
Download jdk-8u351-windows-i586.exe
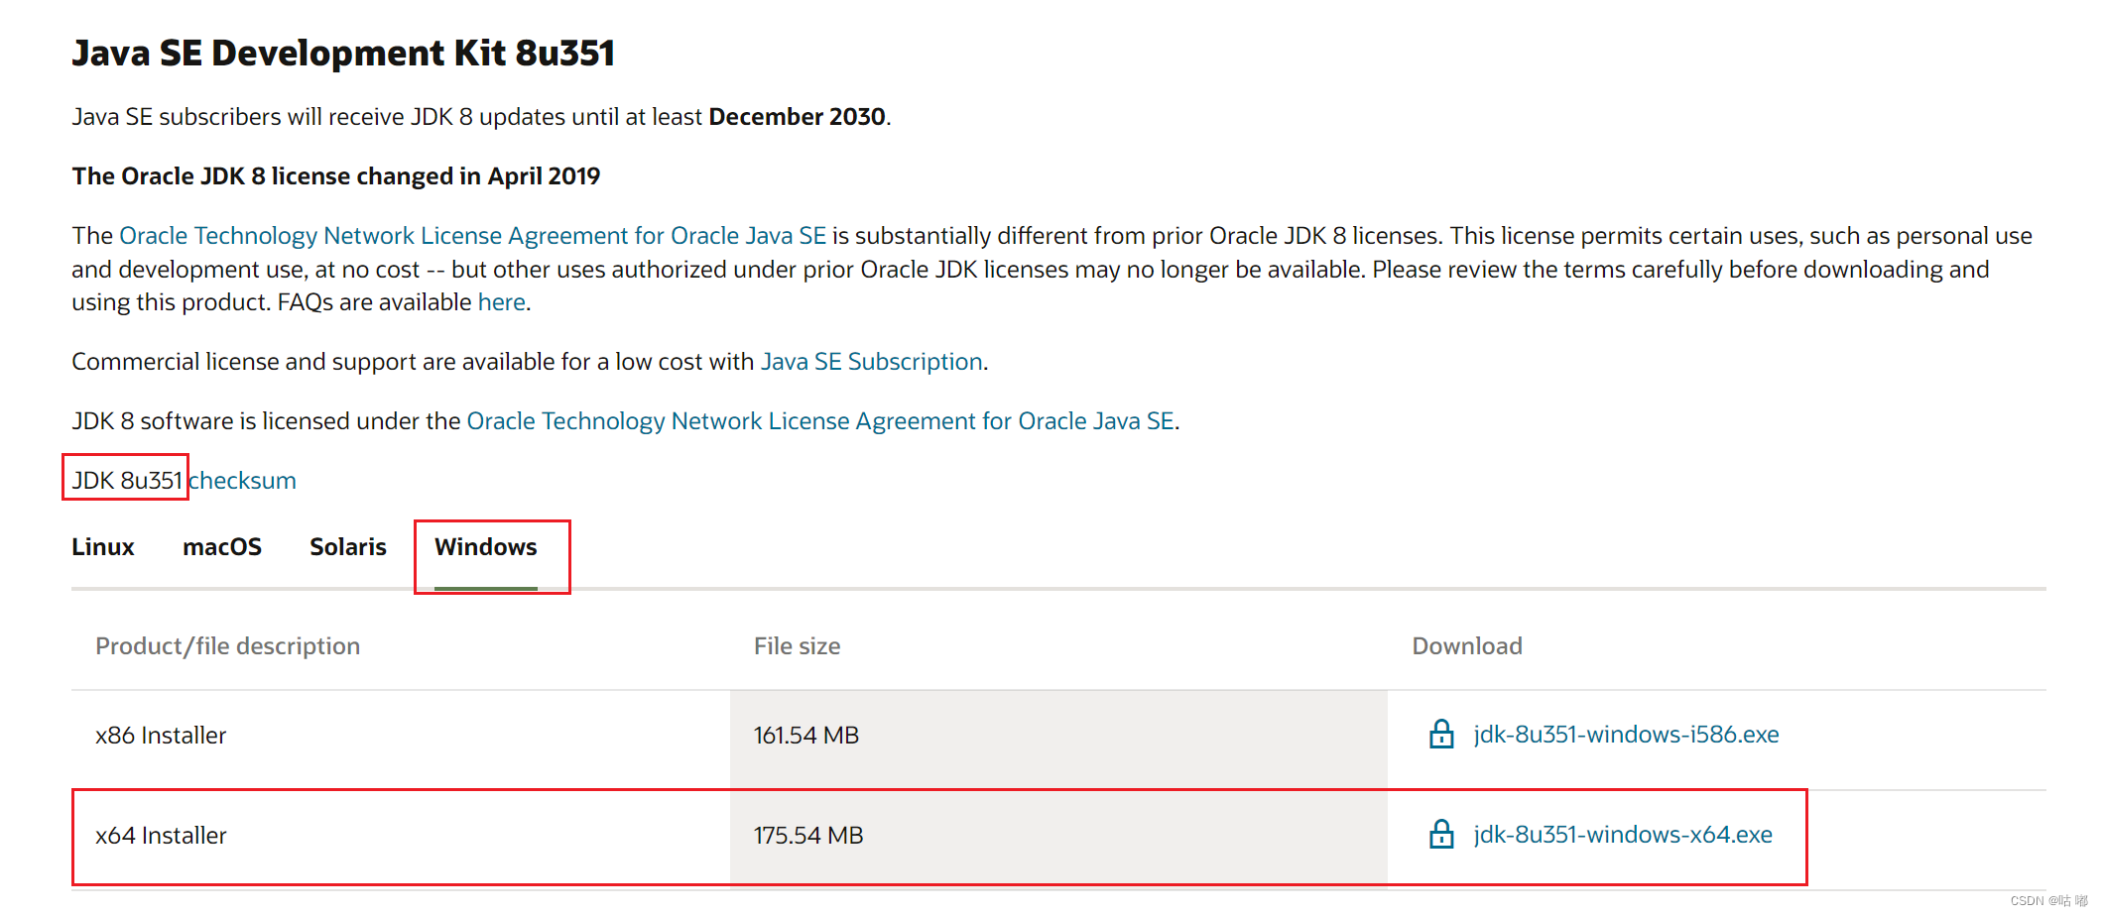coord(1626,735)
